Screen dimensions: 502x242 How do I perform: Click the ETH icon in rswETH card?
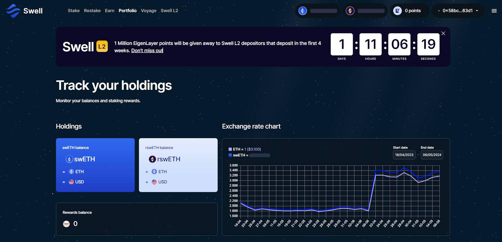[x=154, y=172]
